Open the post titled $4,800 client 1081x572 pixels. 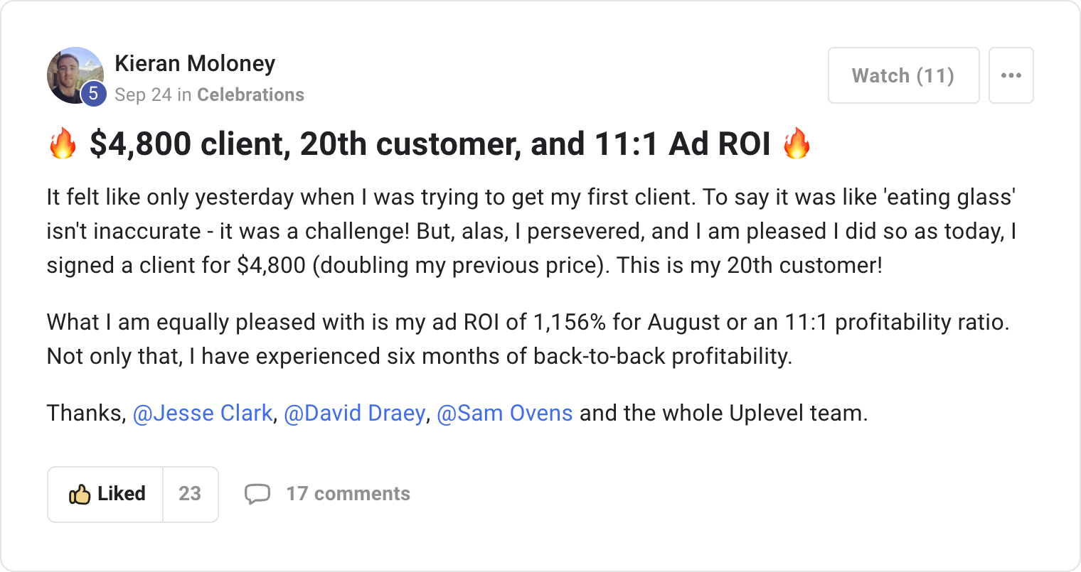click(430, 144)
